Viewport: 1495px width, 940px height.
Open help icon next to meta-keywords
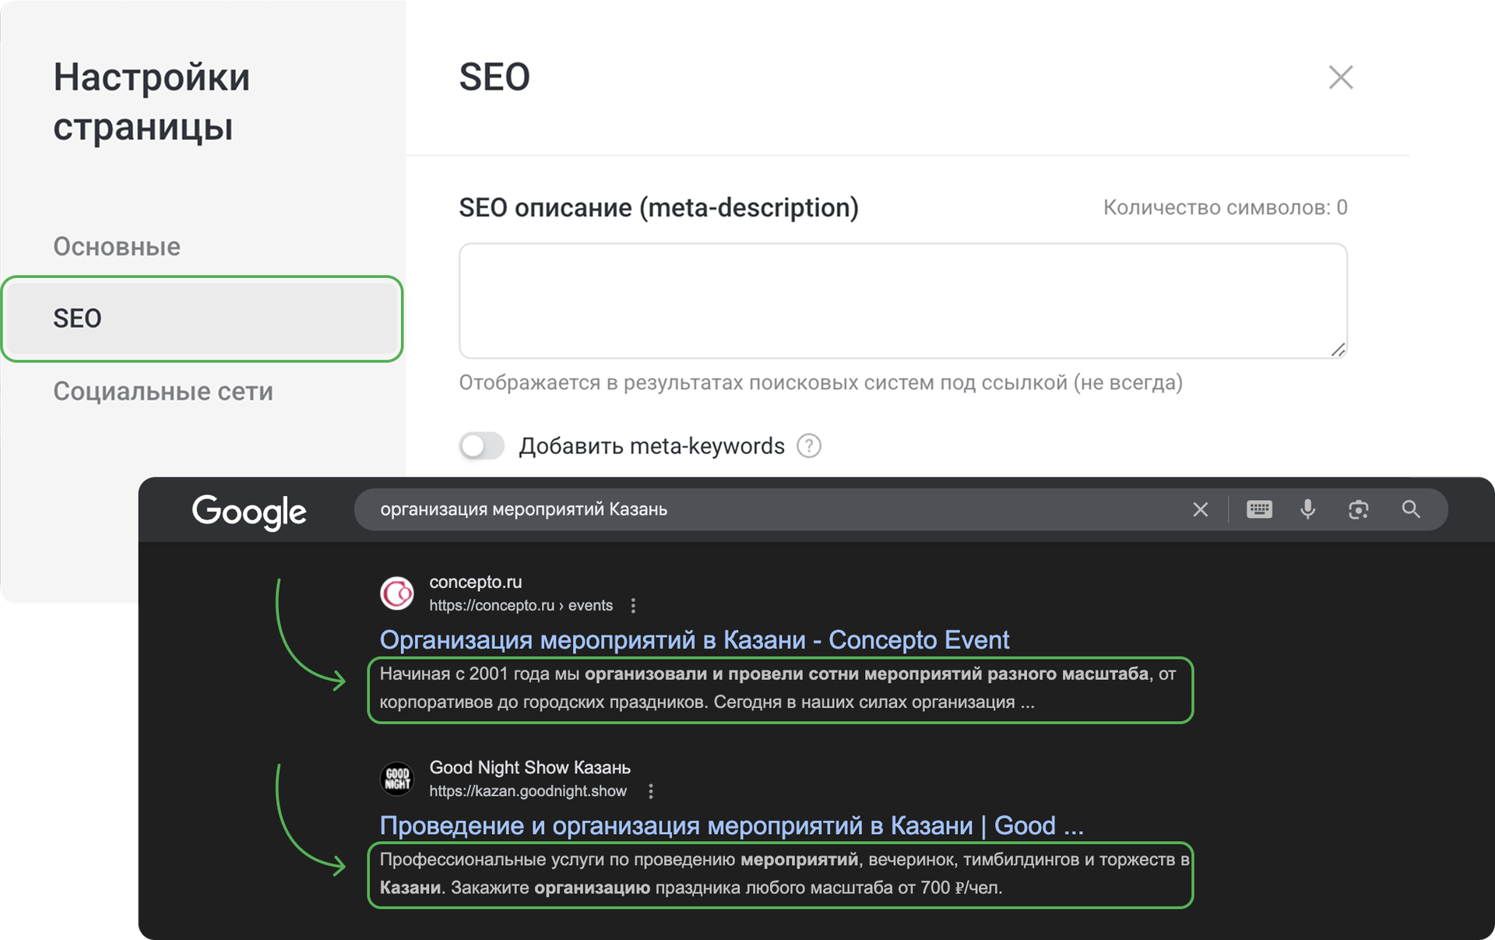point(809,445)
